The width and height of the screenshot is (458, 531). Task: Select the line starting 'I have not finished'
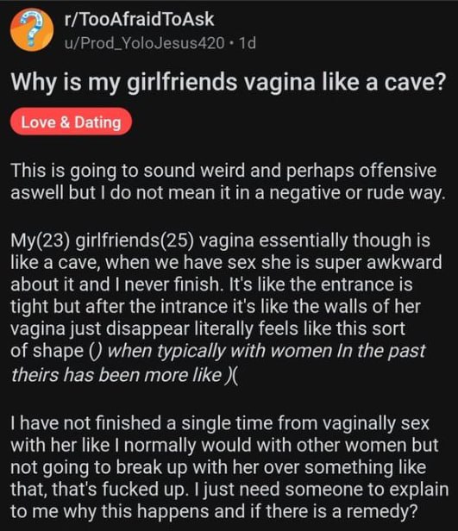[x=220, y=423]
